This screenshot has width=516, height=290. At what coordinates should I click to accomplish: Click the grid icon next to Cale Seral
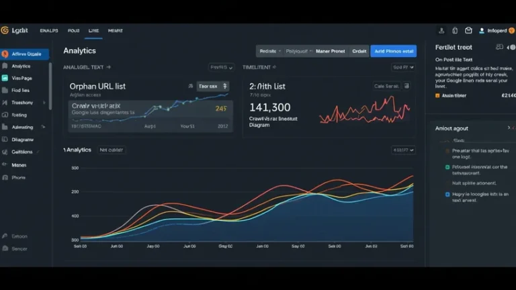click(x=406, y=86)
